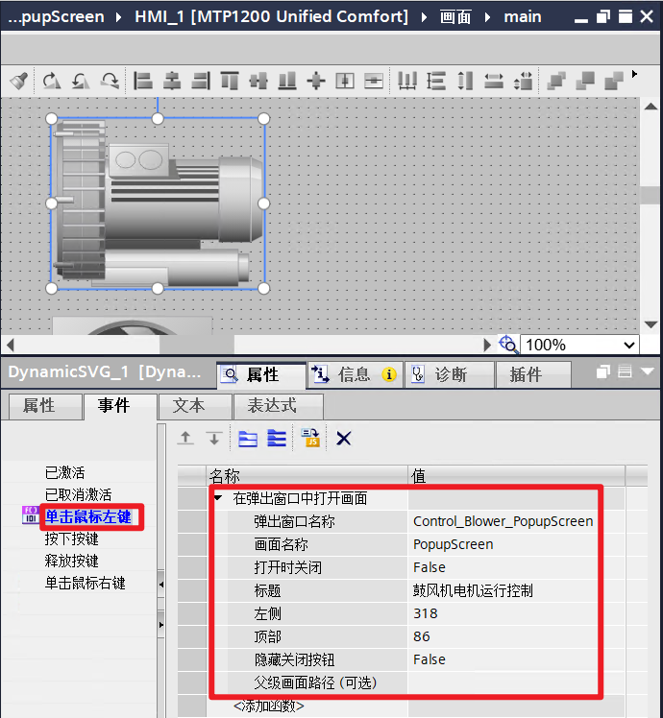
Task: Select the 单击鼠标左键 event
Action: (88, 517)
